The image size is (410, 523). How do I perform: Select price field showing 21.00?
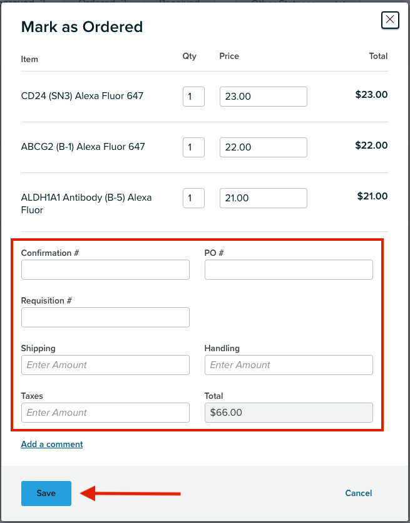pyautogui.click(x=264, y=198)
